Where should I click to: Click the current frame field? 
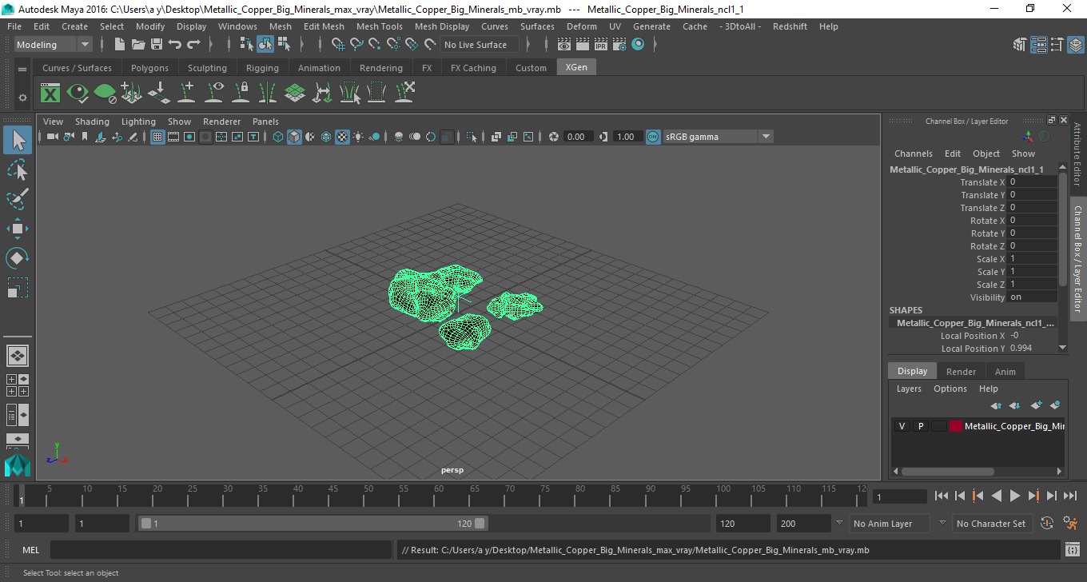point(899,496)
